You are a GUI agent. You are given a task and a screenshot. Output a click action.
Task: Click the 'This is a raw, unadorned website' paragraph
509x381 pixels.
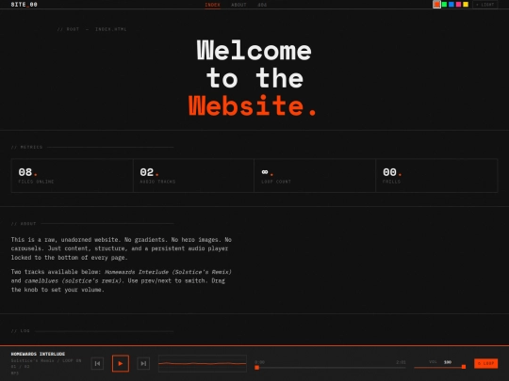122,248
